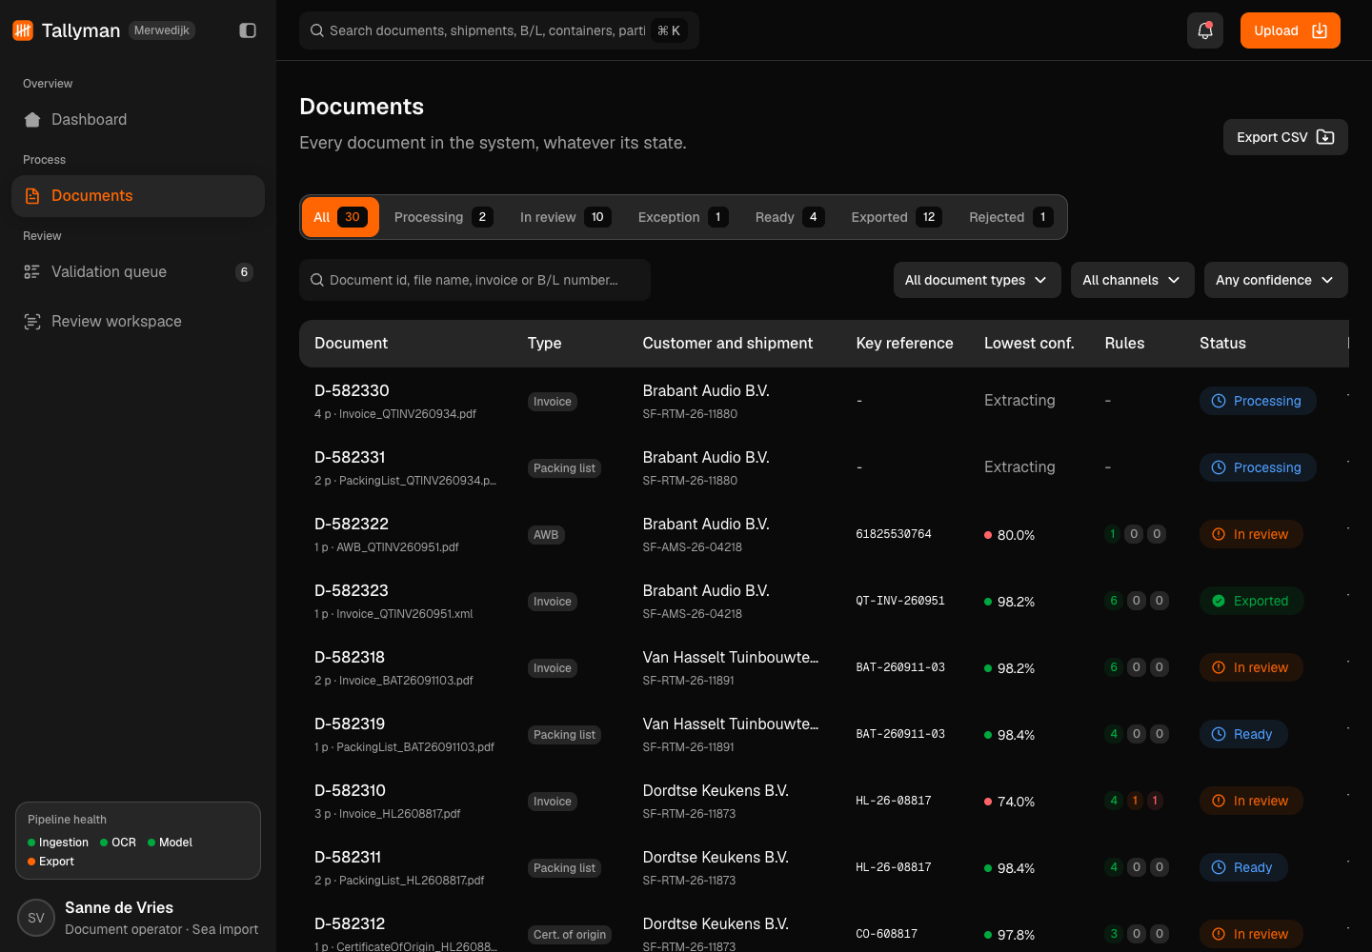Focus the document id filter input

coord(474,280)
